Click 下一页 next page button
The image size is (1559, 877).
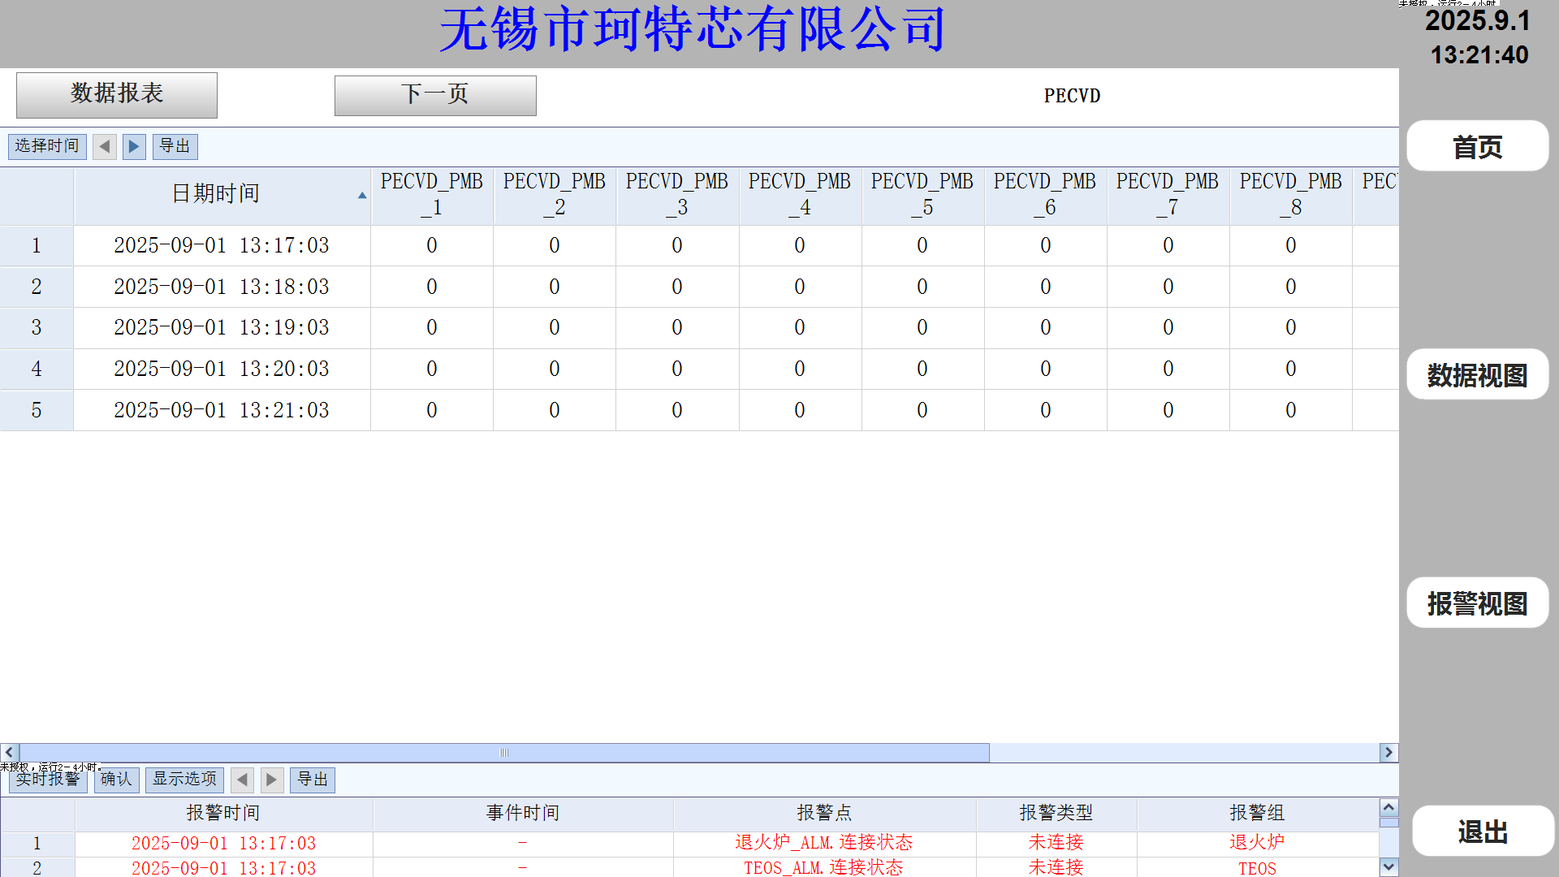click(435, 96)
